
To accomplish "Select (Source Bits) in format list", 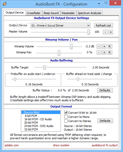I will coord(41,112).
